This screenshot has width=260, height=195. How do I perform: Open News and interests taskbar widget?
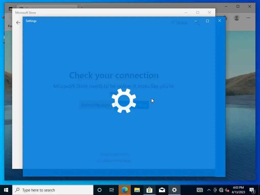200,190
